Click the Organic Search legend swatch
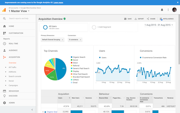180x113 pixels. [71, 57]
